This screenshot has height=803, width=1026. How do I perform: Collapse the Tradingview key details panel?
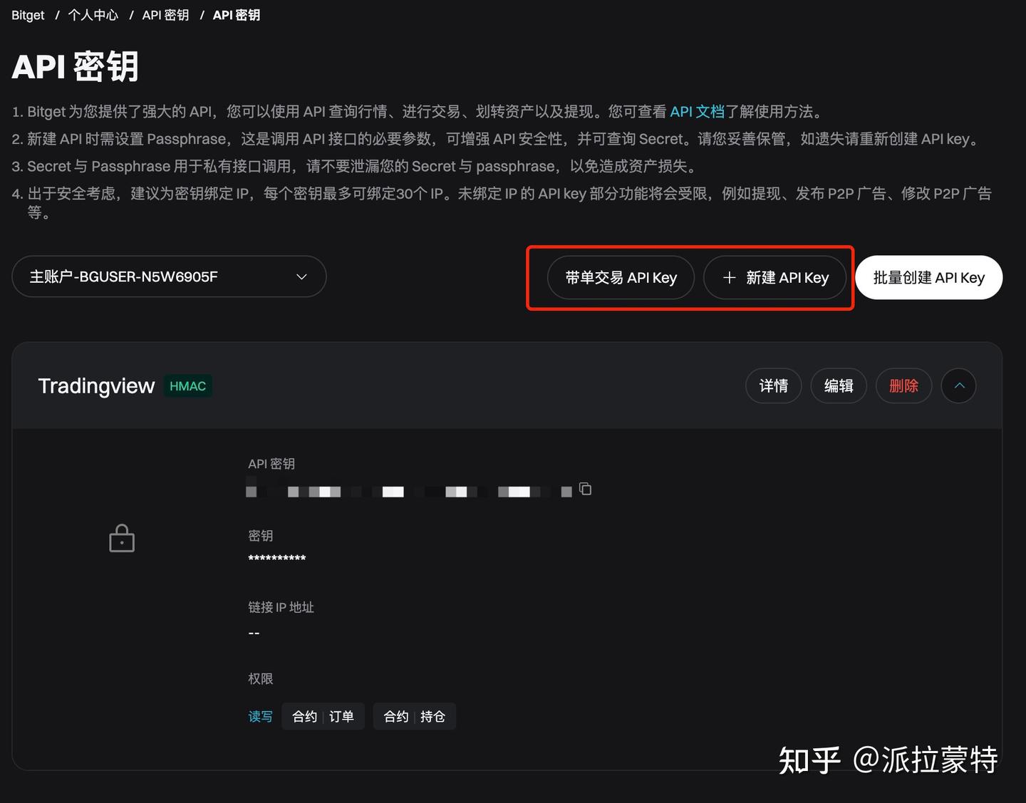(x=959, y=385)
